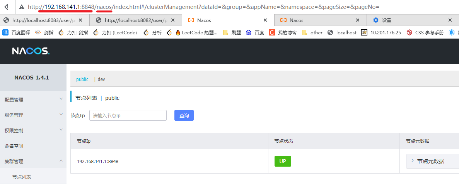Close the active Nacos tab
Screen dimensions: 459x184
click(x=265, y=20)
